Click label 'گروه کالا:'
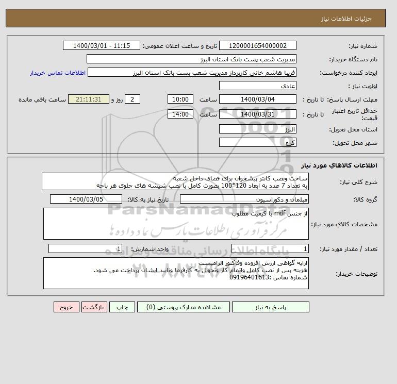 [x=366, y=199]
